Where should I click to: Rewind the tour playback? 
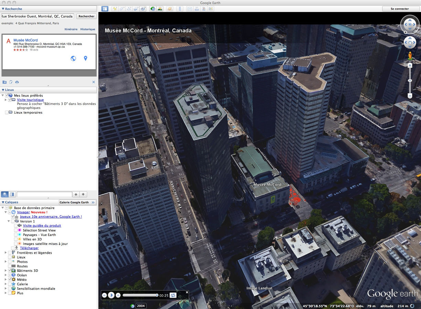(104, 295)
